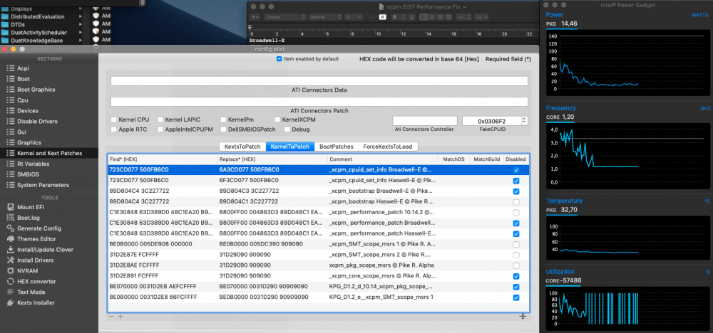This screenshot has width=713, height=333.
Task: Open the Boot section
Action: tap(24, 79)
